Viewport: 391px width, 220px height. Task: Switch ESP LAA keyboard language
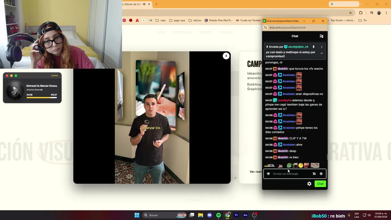357,215
